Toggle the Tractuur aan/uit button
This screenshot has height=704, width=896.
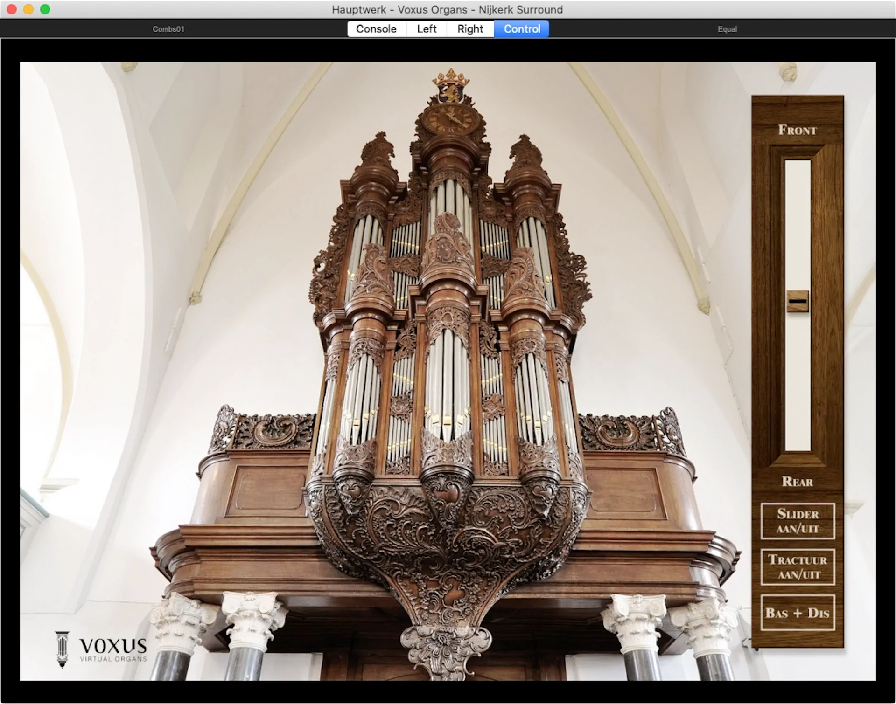click(798, 566)
